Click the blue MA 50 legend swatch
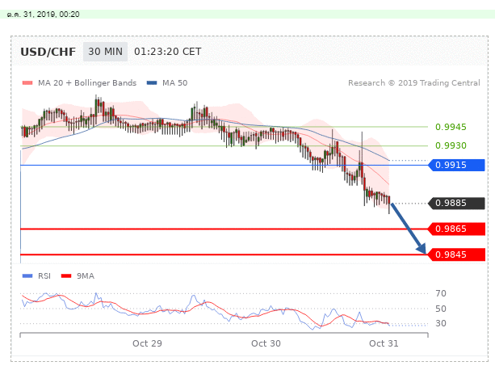495x370 pixels. click(x=152, y=83)
